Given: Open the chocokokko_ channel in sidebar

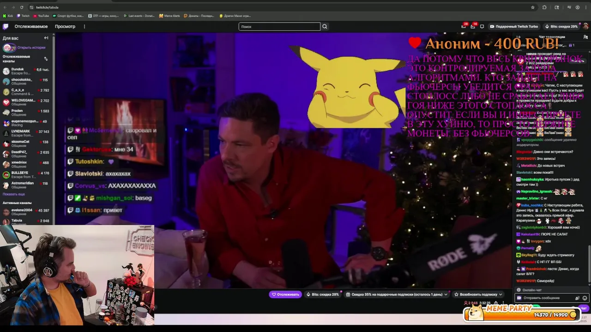Looking at the screenshot, I should point(26,82).
